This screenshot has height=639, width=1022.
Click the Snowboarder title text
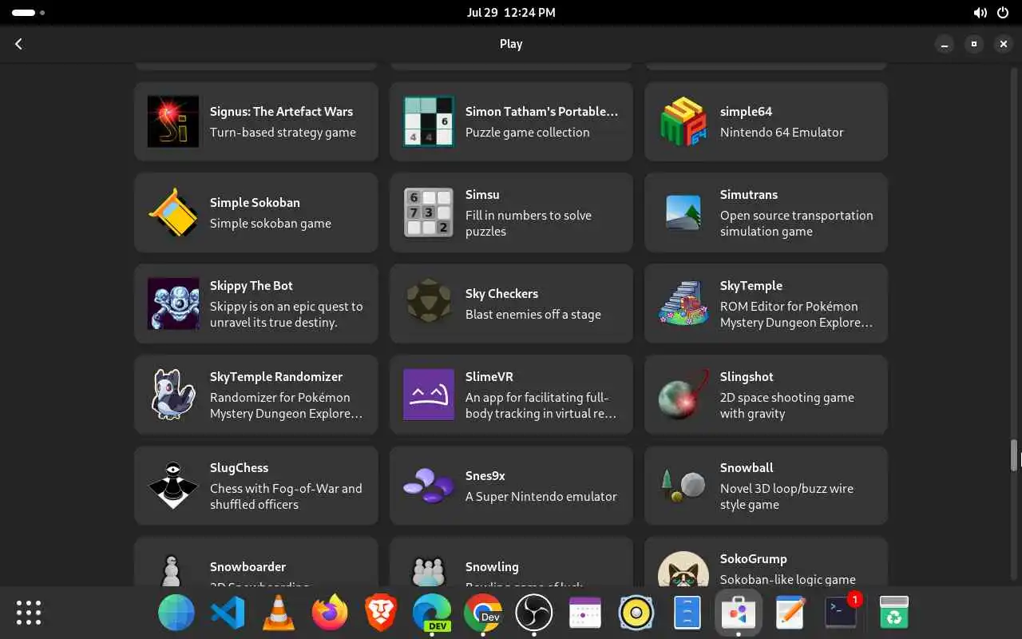(x=248, y=567)
